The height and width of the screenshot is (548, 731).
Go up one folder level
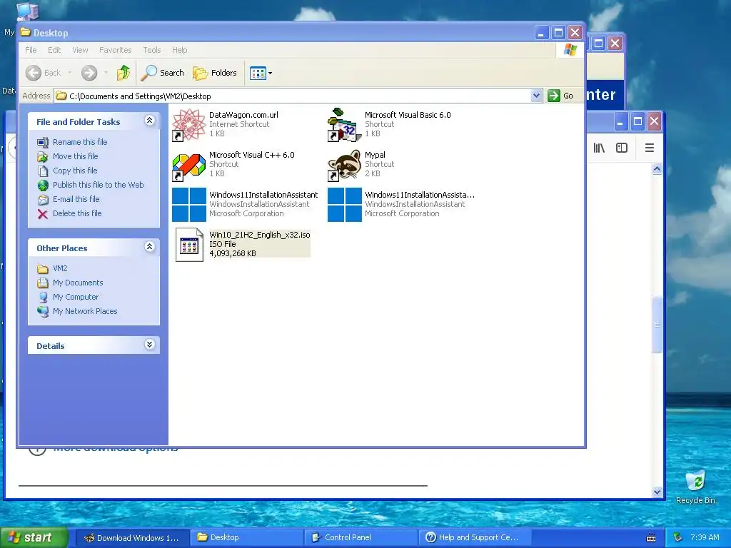[123, 73]
